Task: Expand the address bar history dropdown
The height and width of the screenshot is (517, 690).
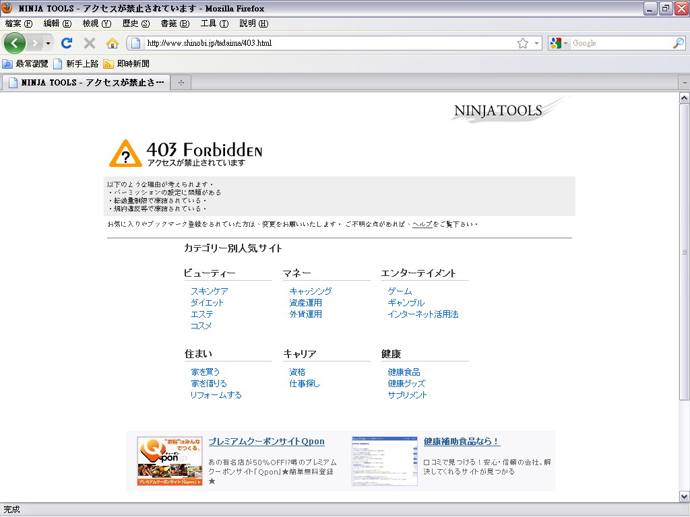Action: point(536,43)
